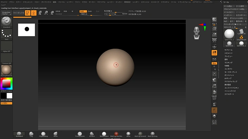248x139 pixels.
Task: Toggle the Qxyz rotation axis button
Action: click(x=214, y=63)
